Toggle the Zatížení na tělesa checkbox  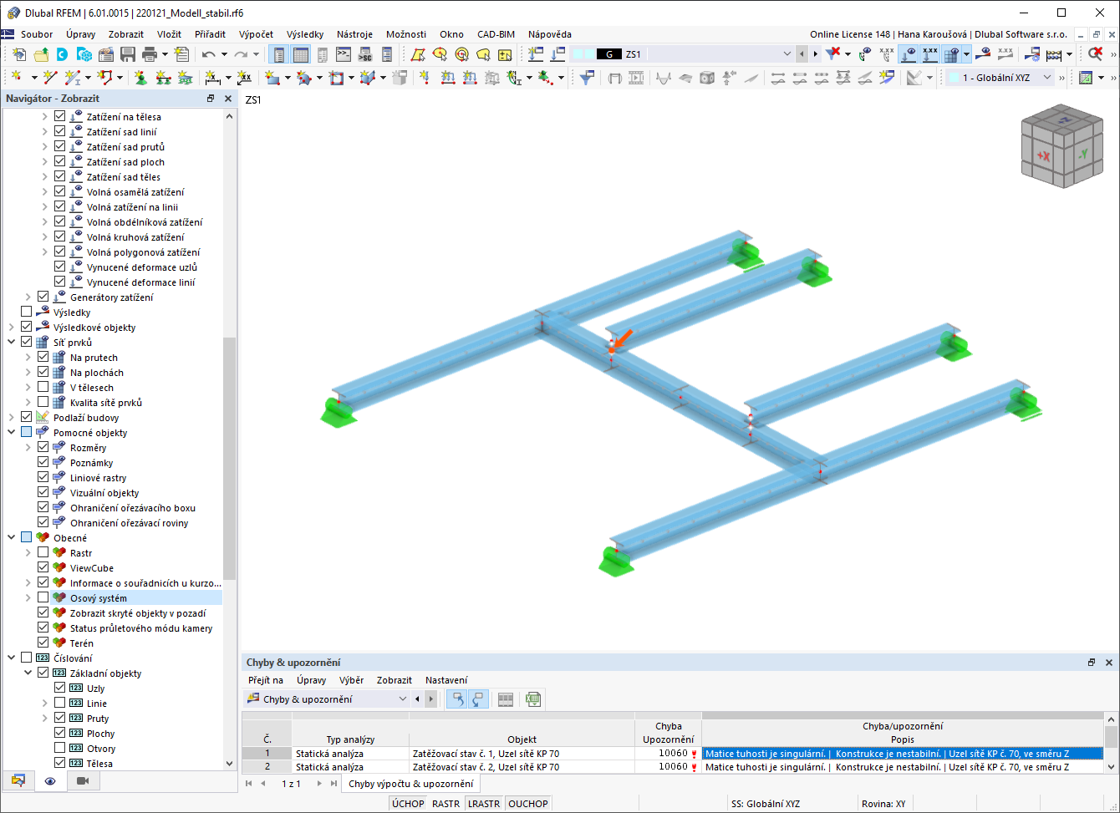coord(59,117)
